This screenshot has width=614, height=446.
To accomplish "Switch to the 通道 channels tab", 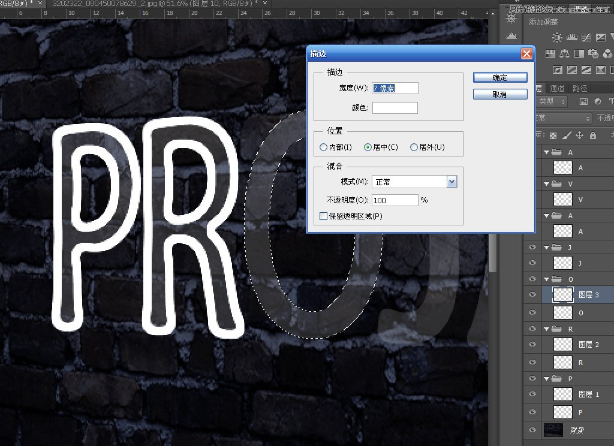I will (x=557, y=88).
